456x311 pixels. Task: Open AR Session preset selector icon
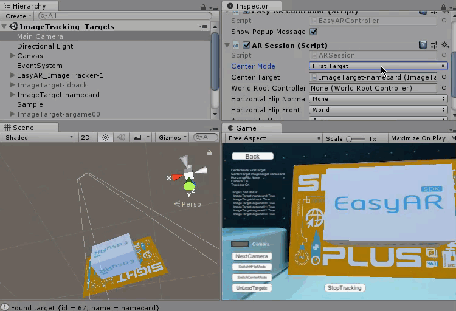click(434, 45)
